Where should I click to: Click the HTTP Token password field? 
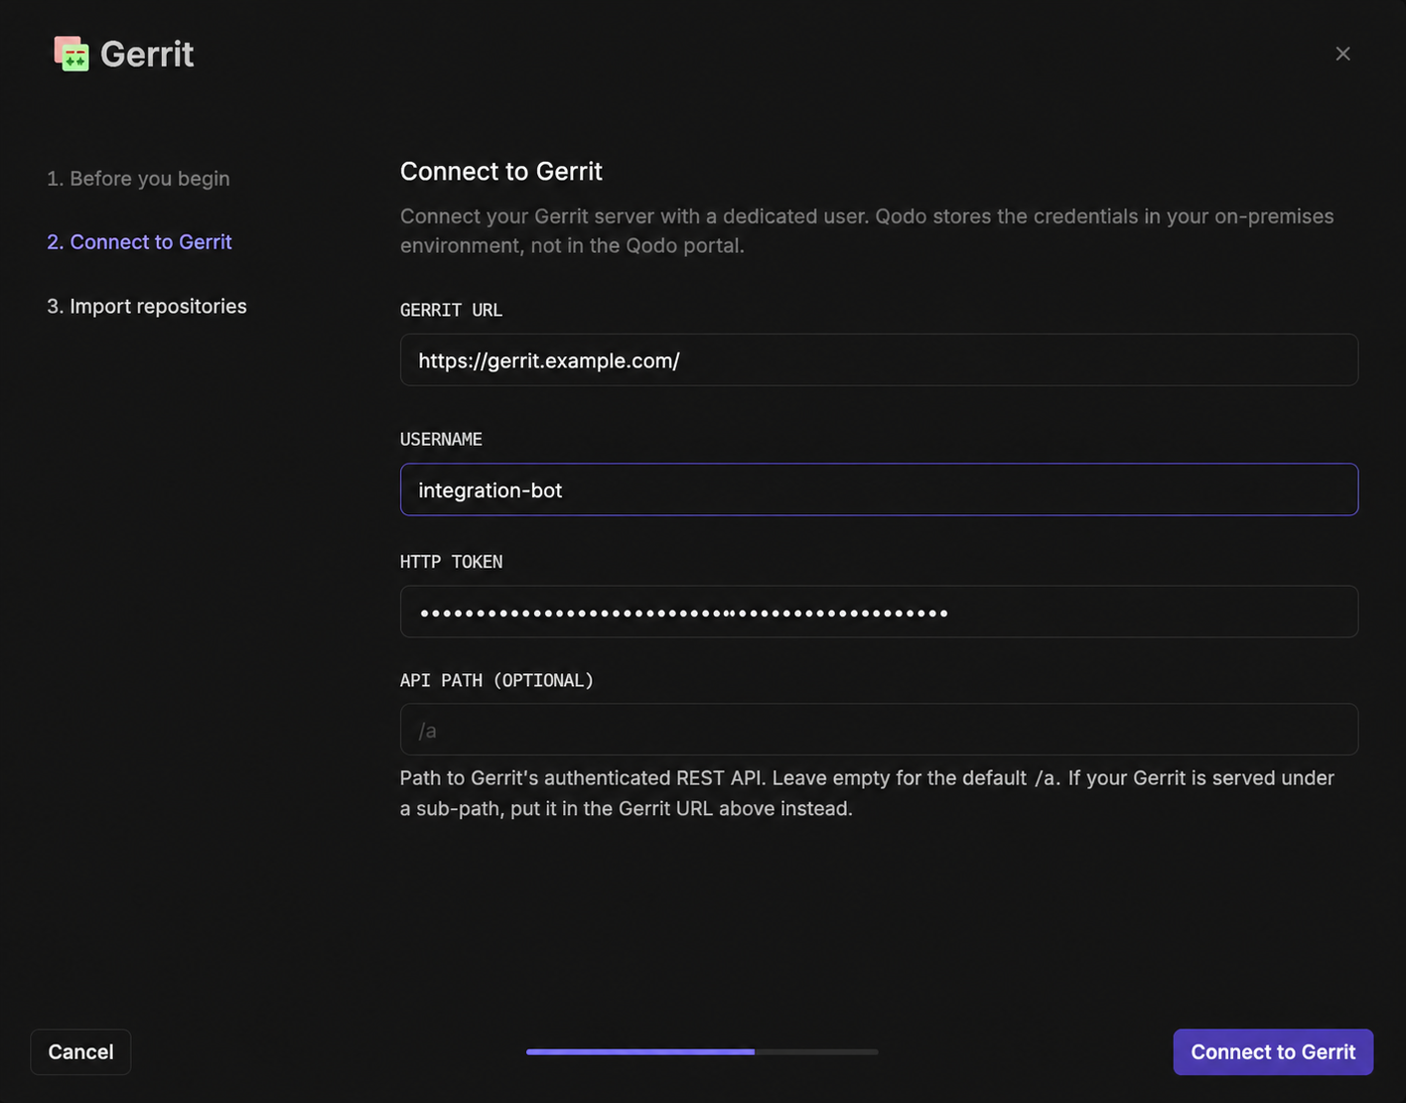[879, 612]
